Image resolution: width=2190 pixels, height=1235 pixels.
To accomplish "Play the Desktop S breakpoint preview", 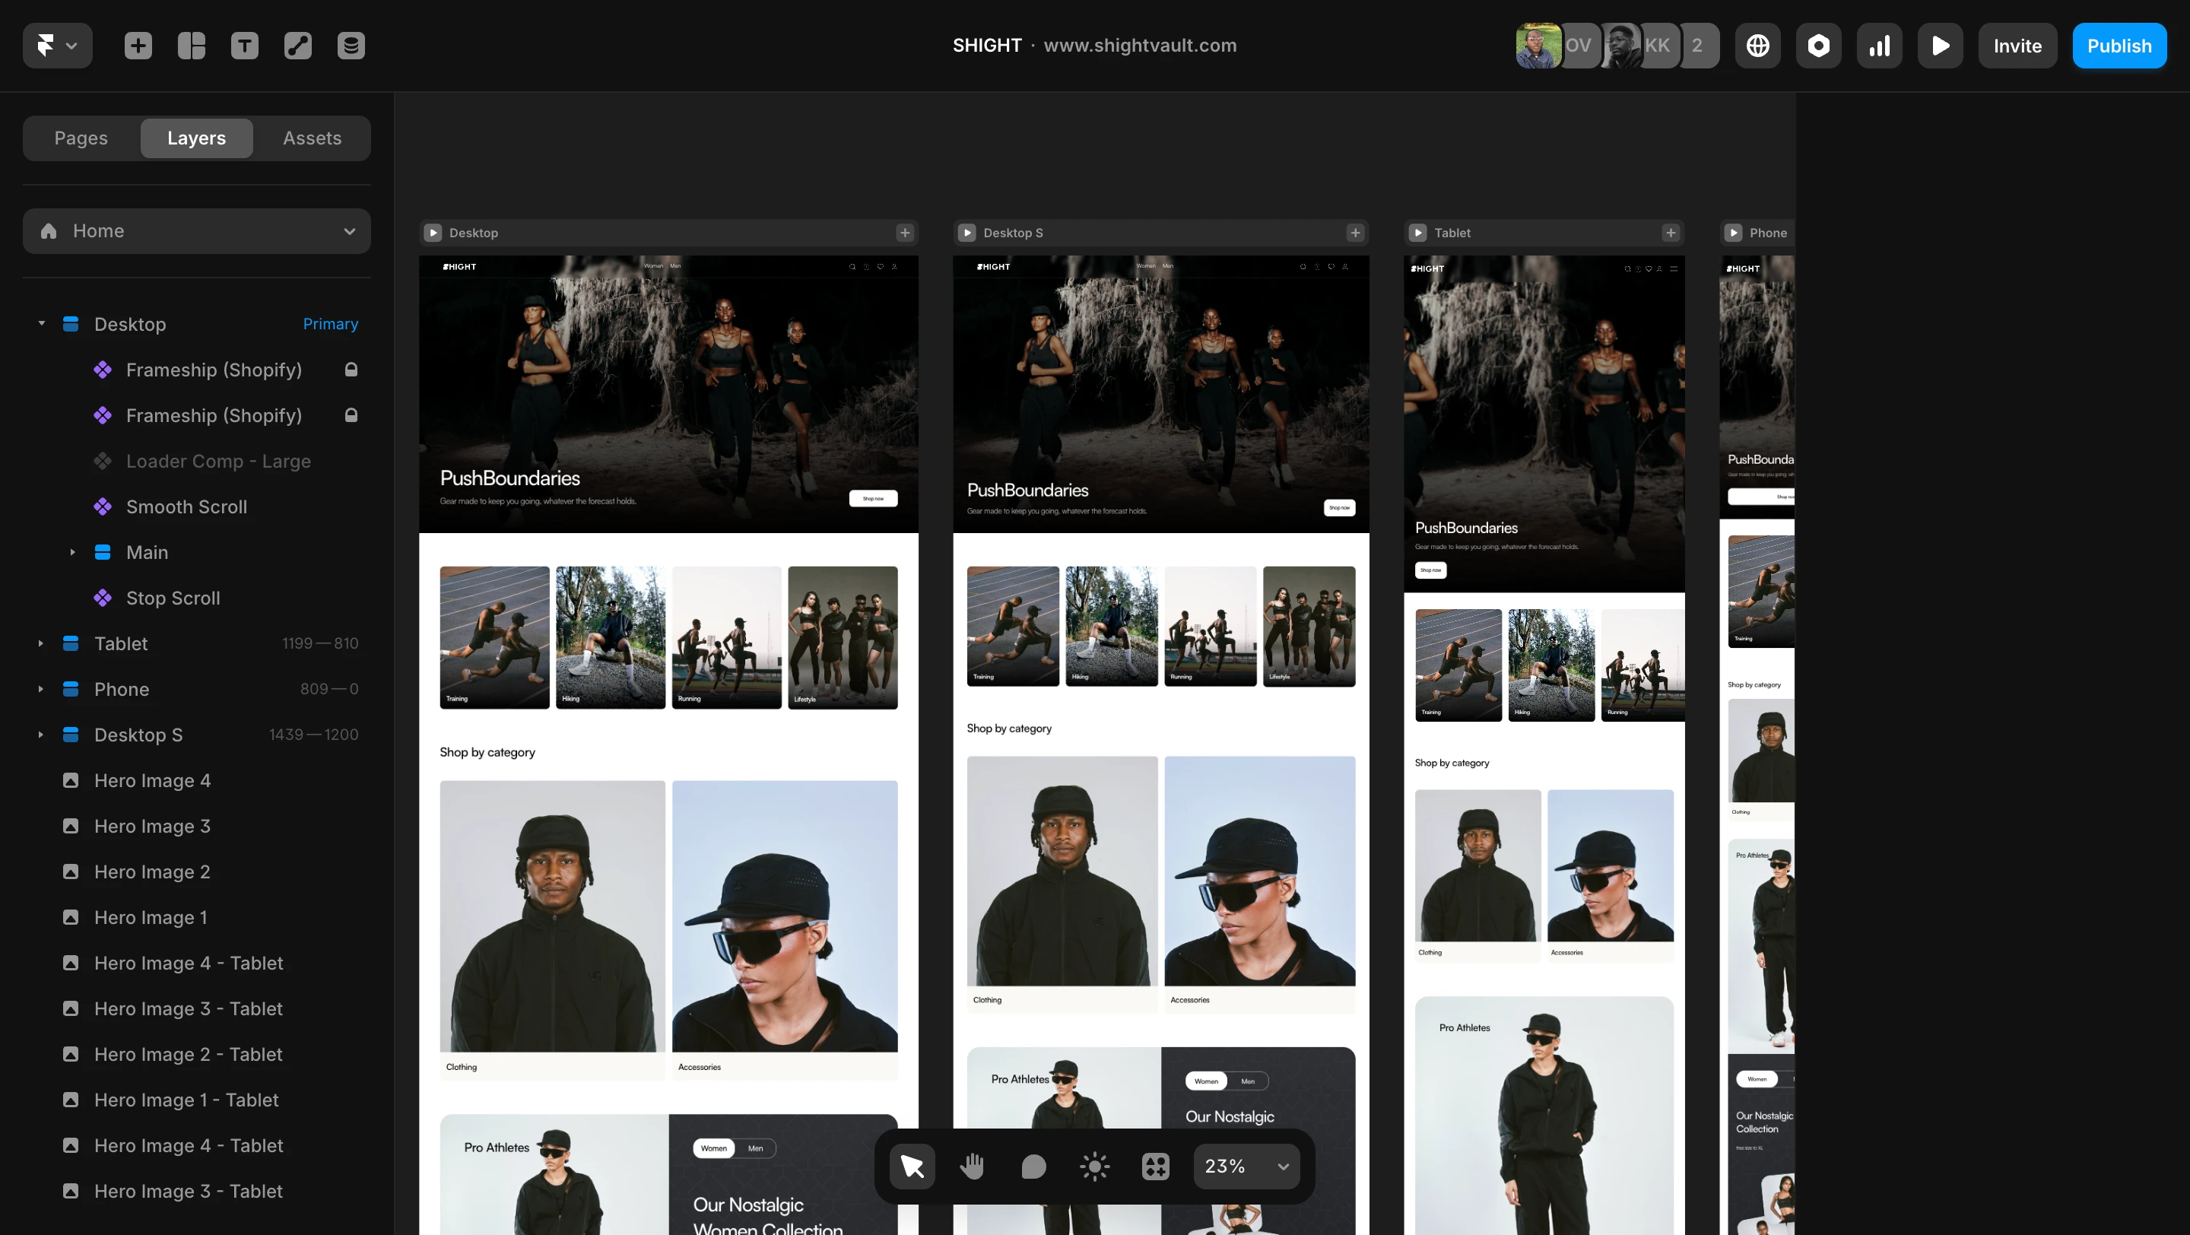I will tap(966, 233).
